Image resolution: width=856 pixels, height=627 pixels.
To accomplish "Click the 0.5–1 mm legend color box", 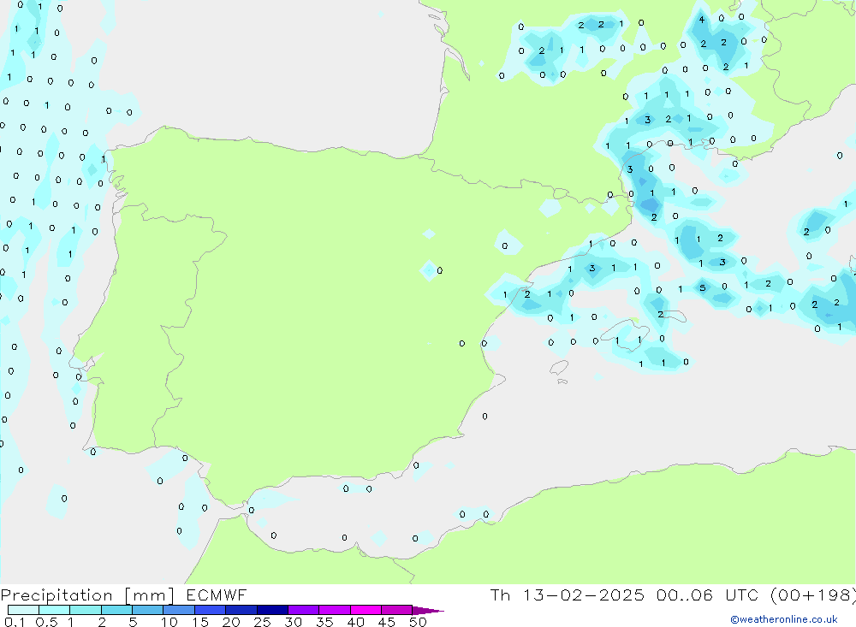I will pos(54,610).
